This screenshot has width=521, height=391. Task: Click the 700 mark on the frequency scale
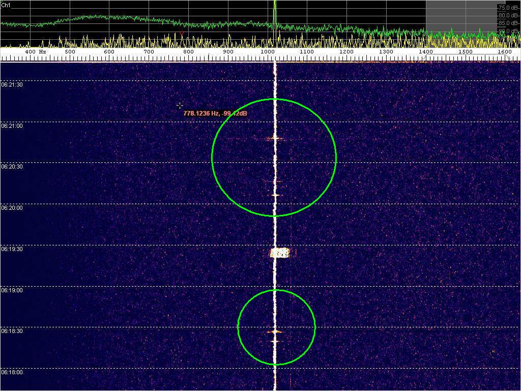point(149,52)
